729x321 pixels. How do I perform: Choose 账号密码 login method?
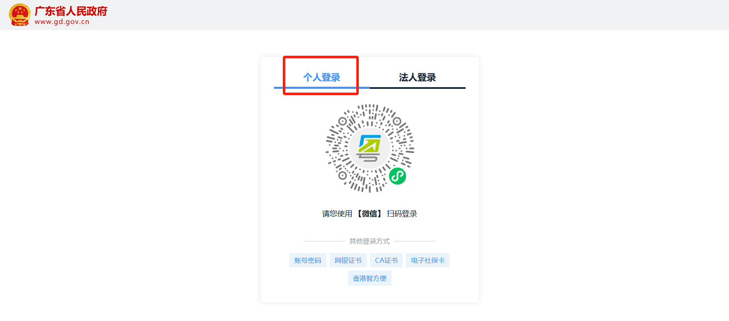pyautogui.click(x=308, y=260)
